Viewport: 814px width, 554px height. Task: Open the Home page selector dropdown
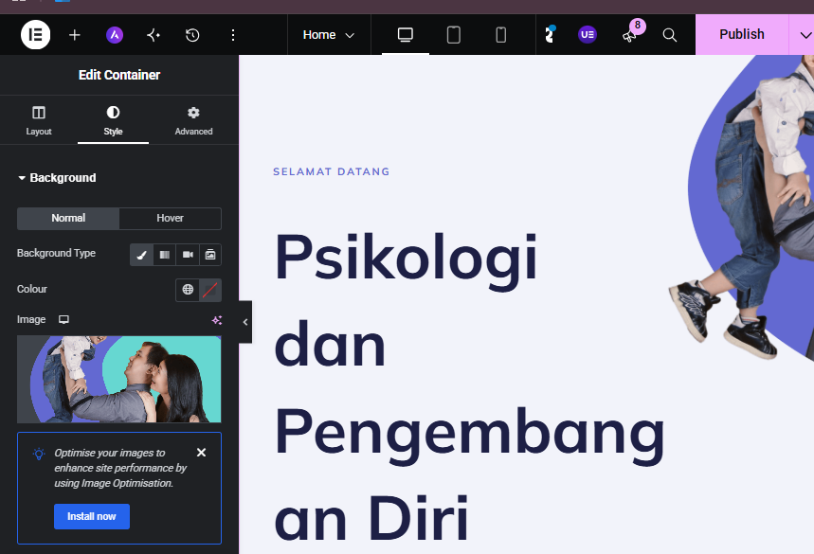click(x=329, y=35)
